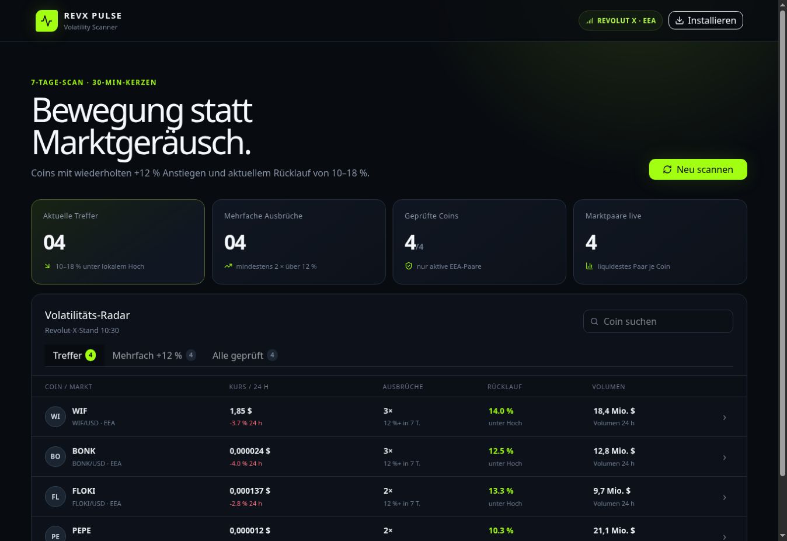
Task: Click the REVOLUT X · EEA badge
Action: pos(621,20)
